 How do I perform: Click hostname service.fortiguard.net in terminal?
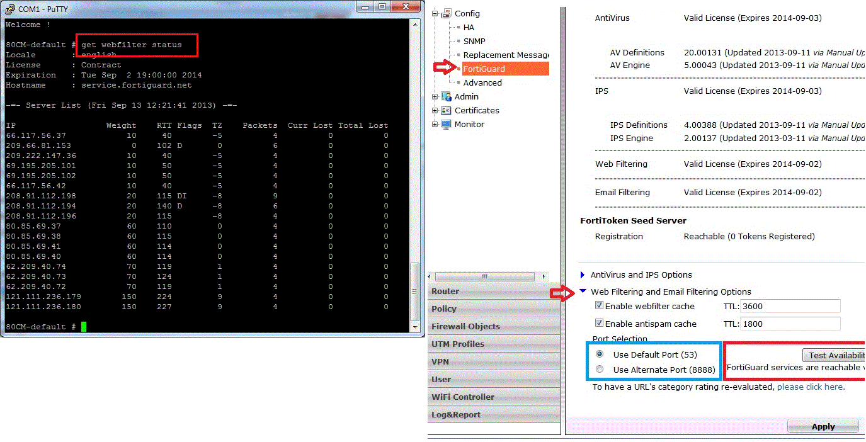coord(137,85)
